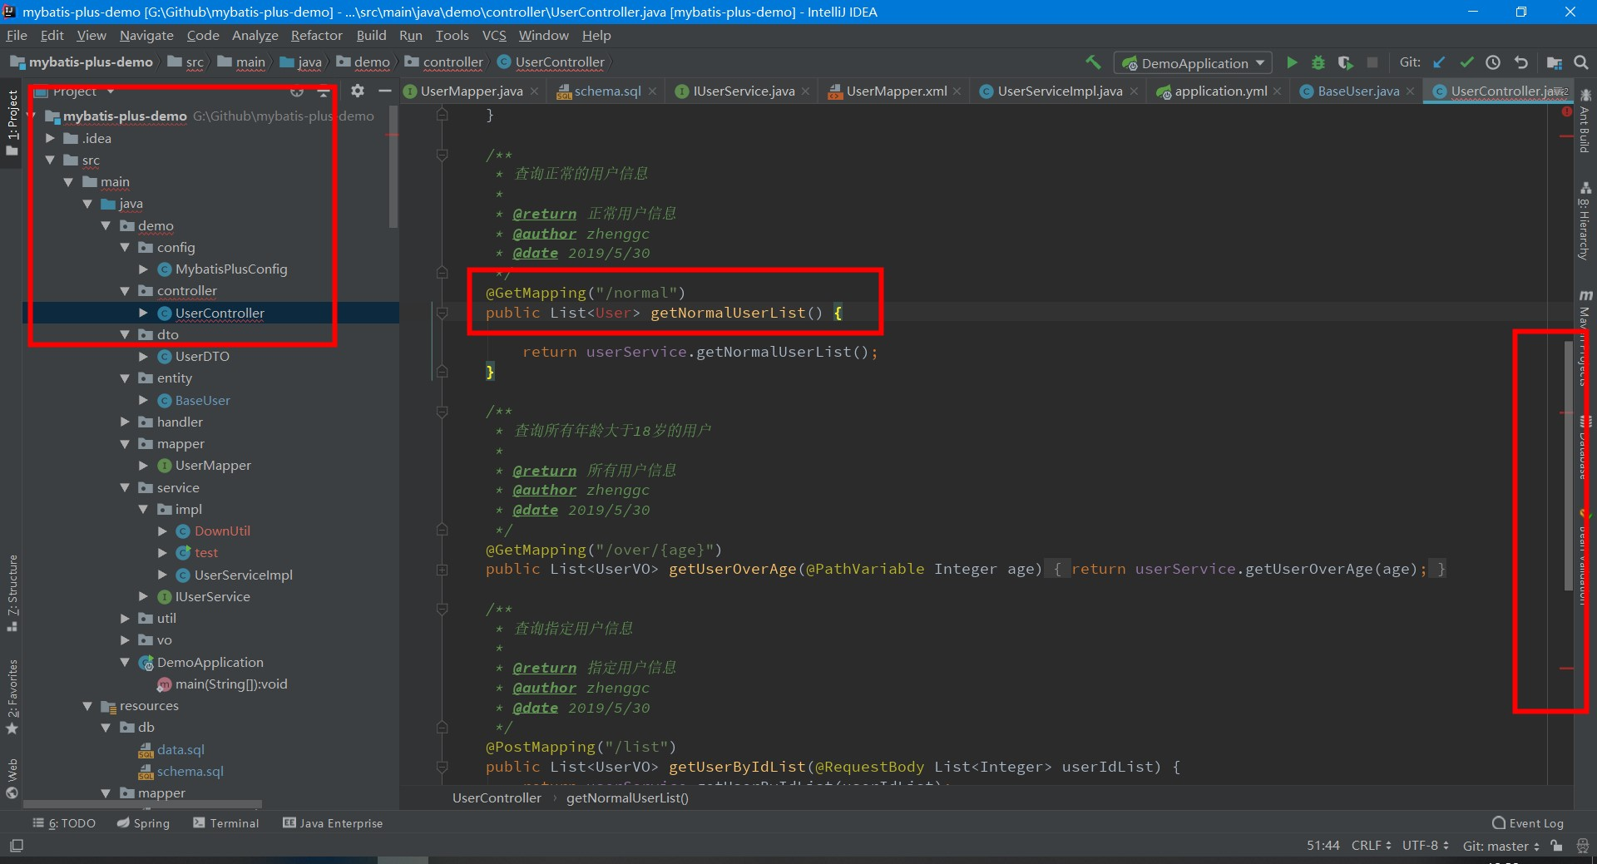Screen dimensions: 1597x864
Task: Click the gutter fold marker beside getNormalUserList
Action: (443, 314)
